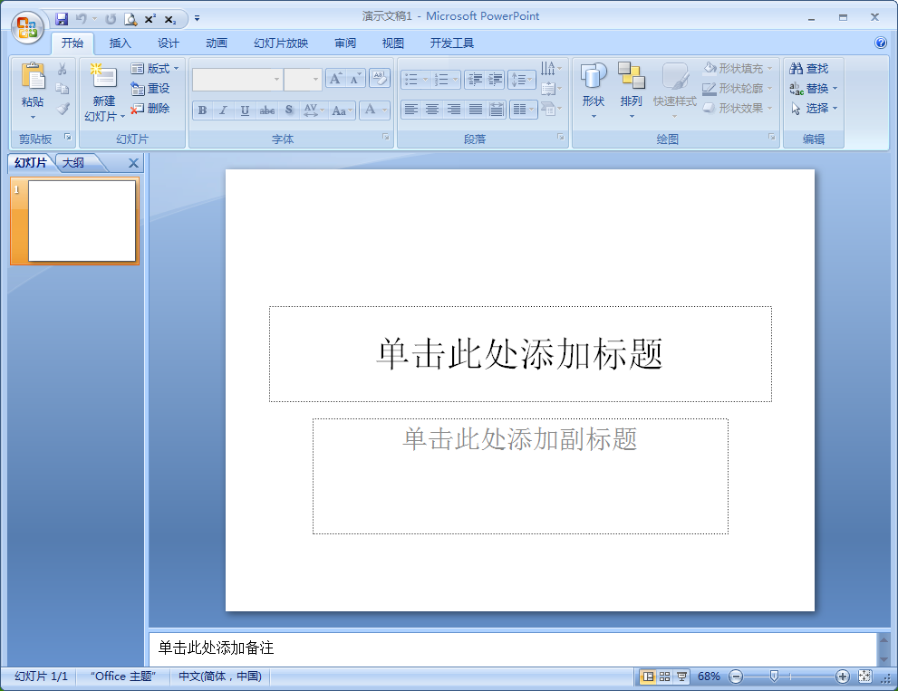Screen dimensions: 898x691
Task: Center the text alignment
Action: point(432,109)
